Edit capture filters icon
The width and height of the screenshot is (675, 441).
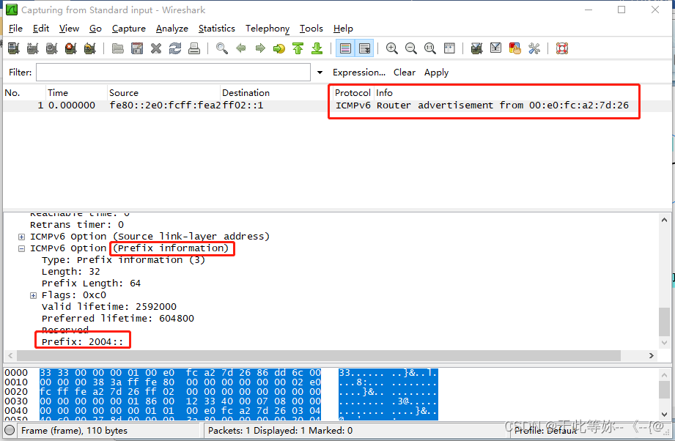pos(476,48)
